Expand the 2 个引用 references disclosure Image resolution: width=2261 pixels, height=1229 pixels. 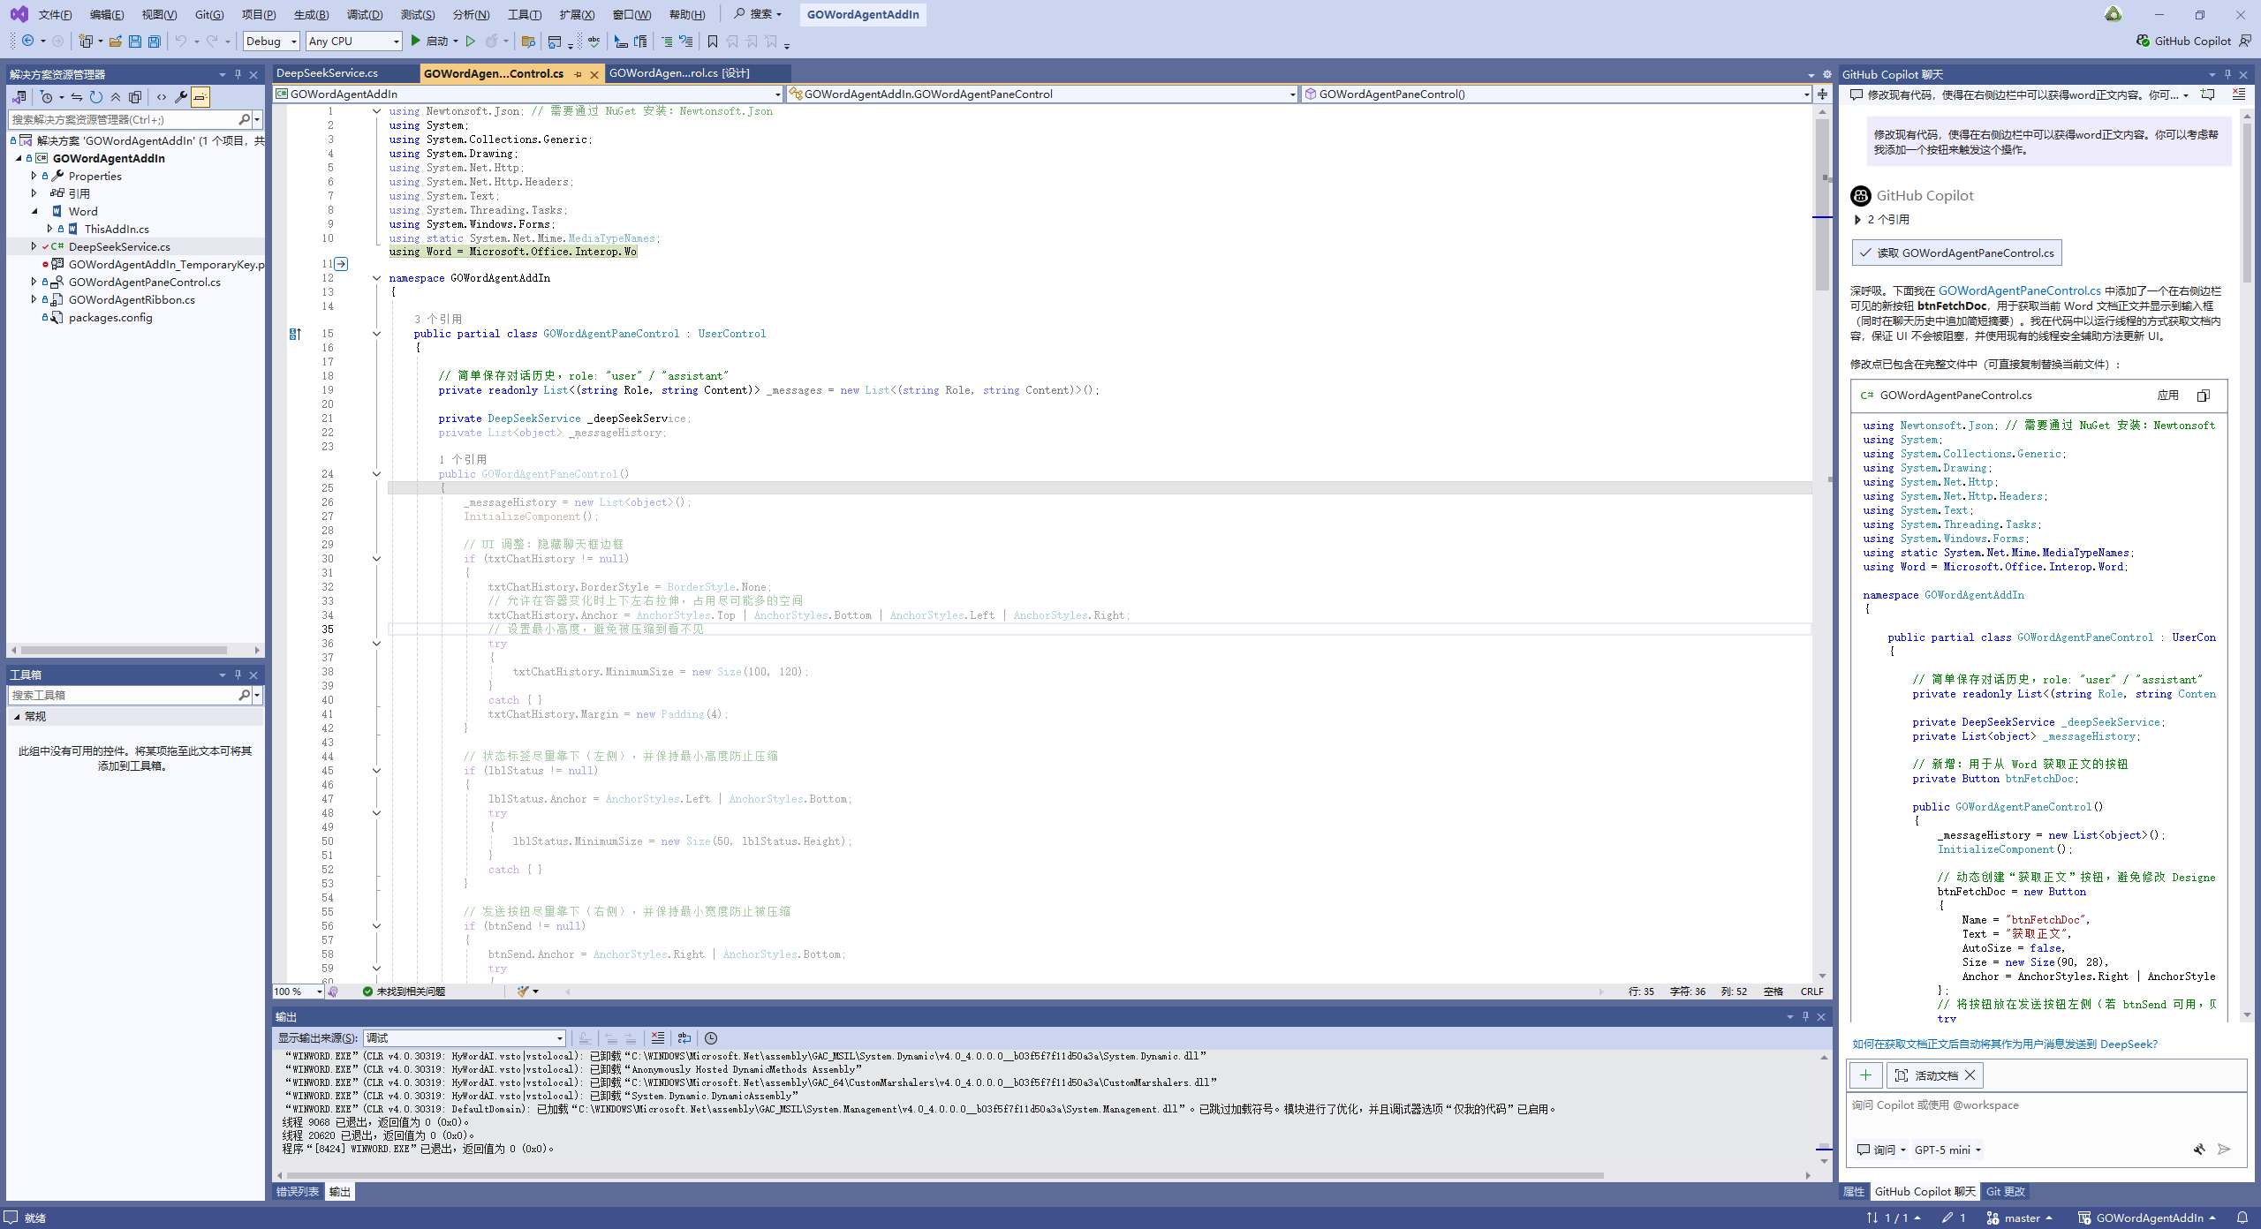(1857, 220)
